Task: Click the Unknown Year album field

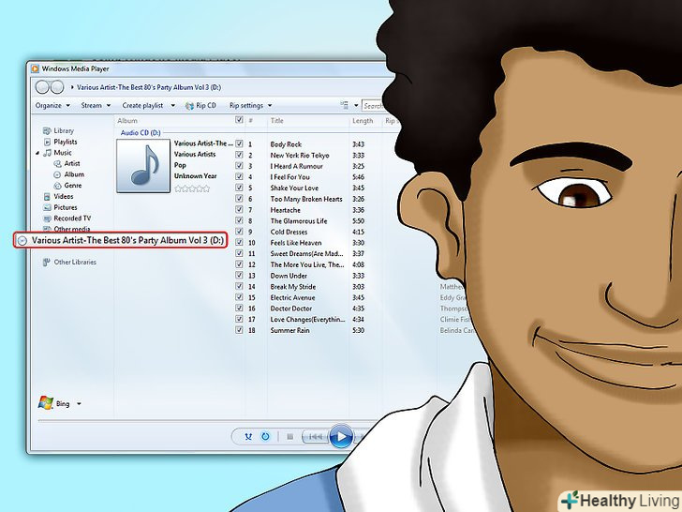Action: point(195,176)
